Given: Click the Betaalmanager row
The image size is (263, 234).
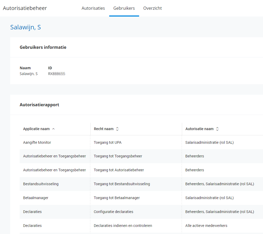Looking at the screenshot, I should tap(36, 198).
